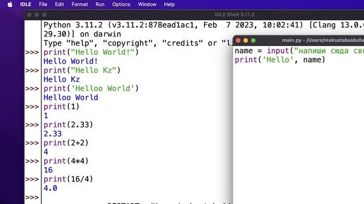This screenshot has height=204, width=364.
Task: Click the print("Hello World!") line in shell
Action: click(x=91, y=52)
